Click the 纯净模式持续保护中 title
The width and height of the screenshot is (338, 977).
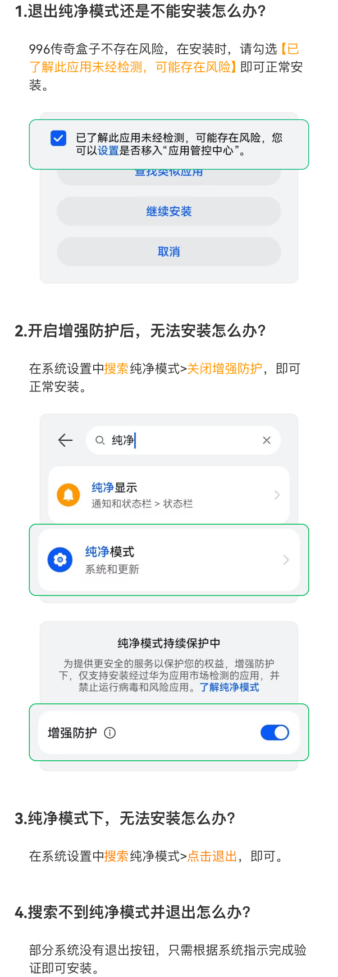pyautogui.click(x=169, y=643)
